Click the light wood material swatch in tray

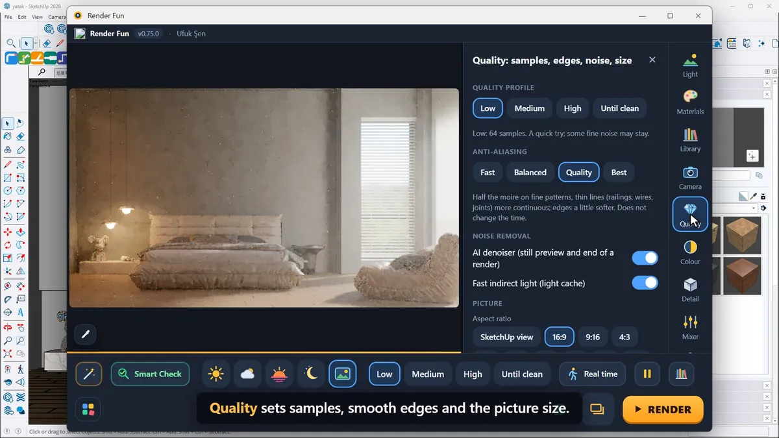743,235
